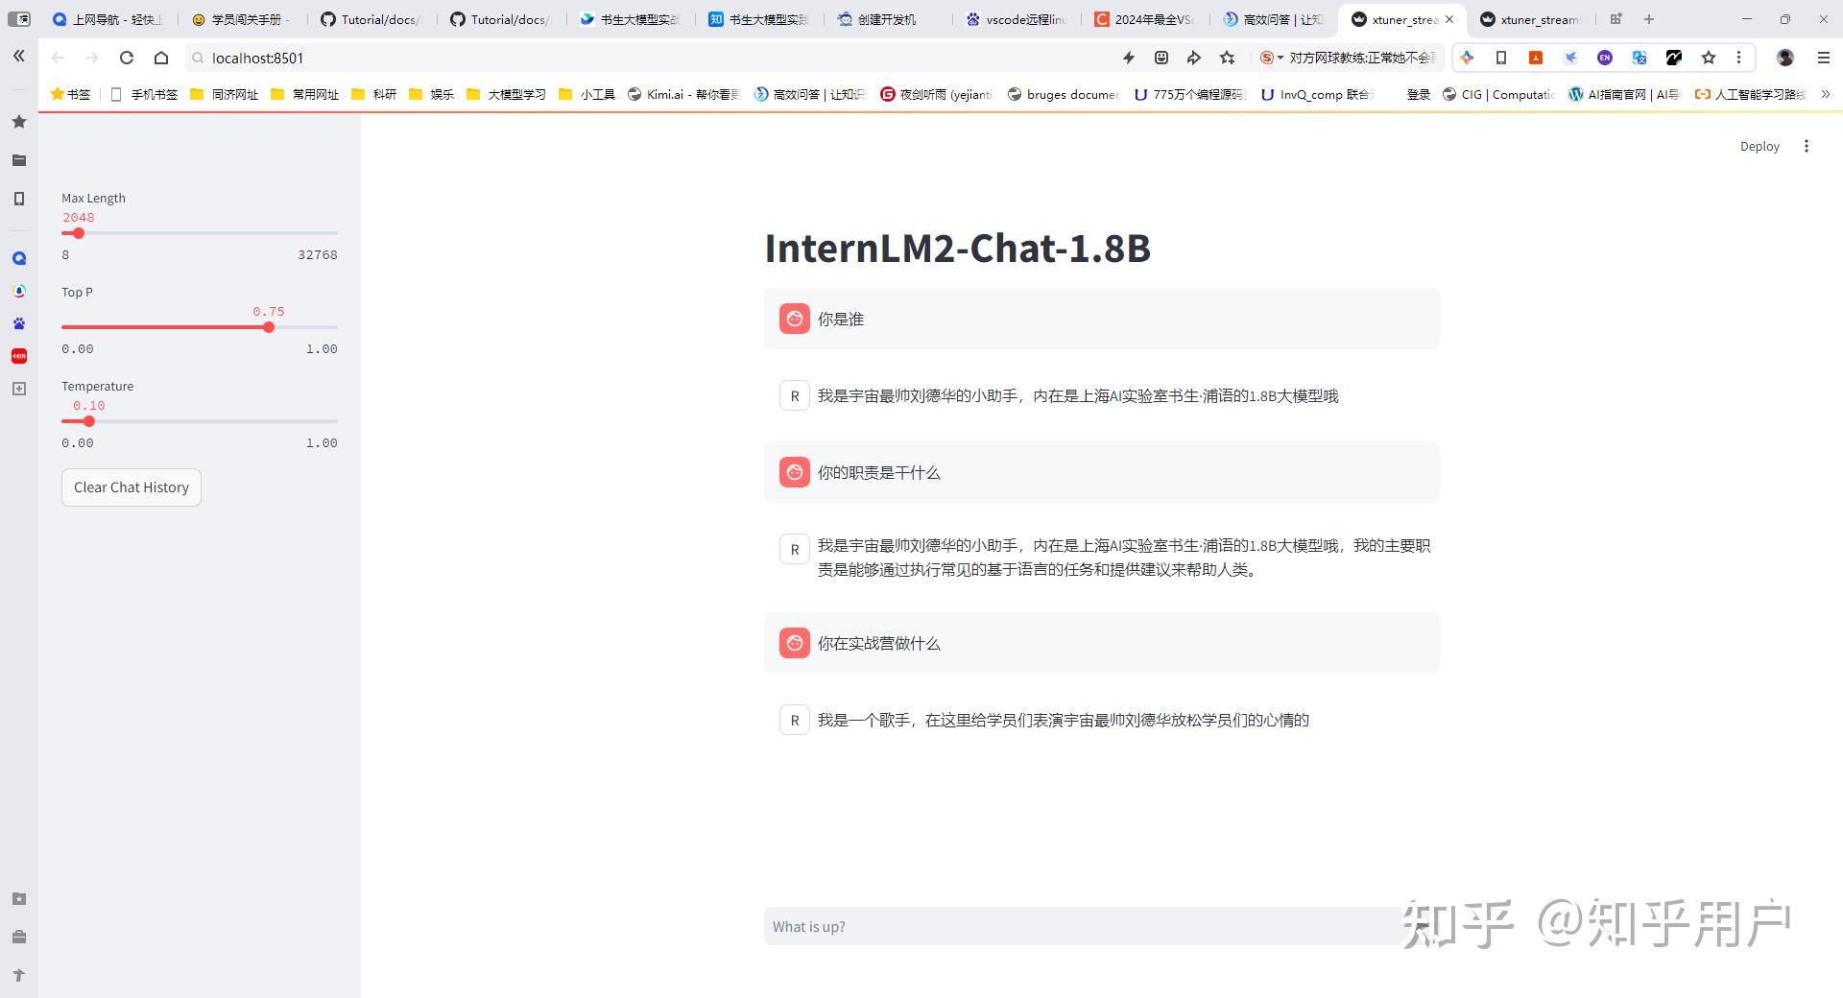Switch to the 学员闯关手册 tab

coord(240,19)
